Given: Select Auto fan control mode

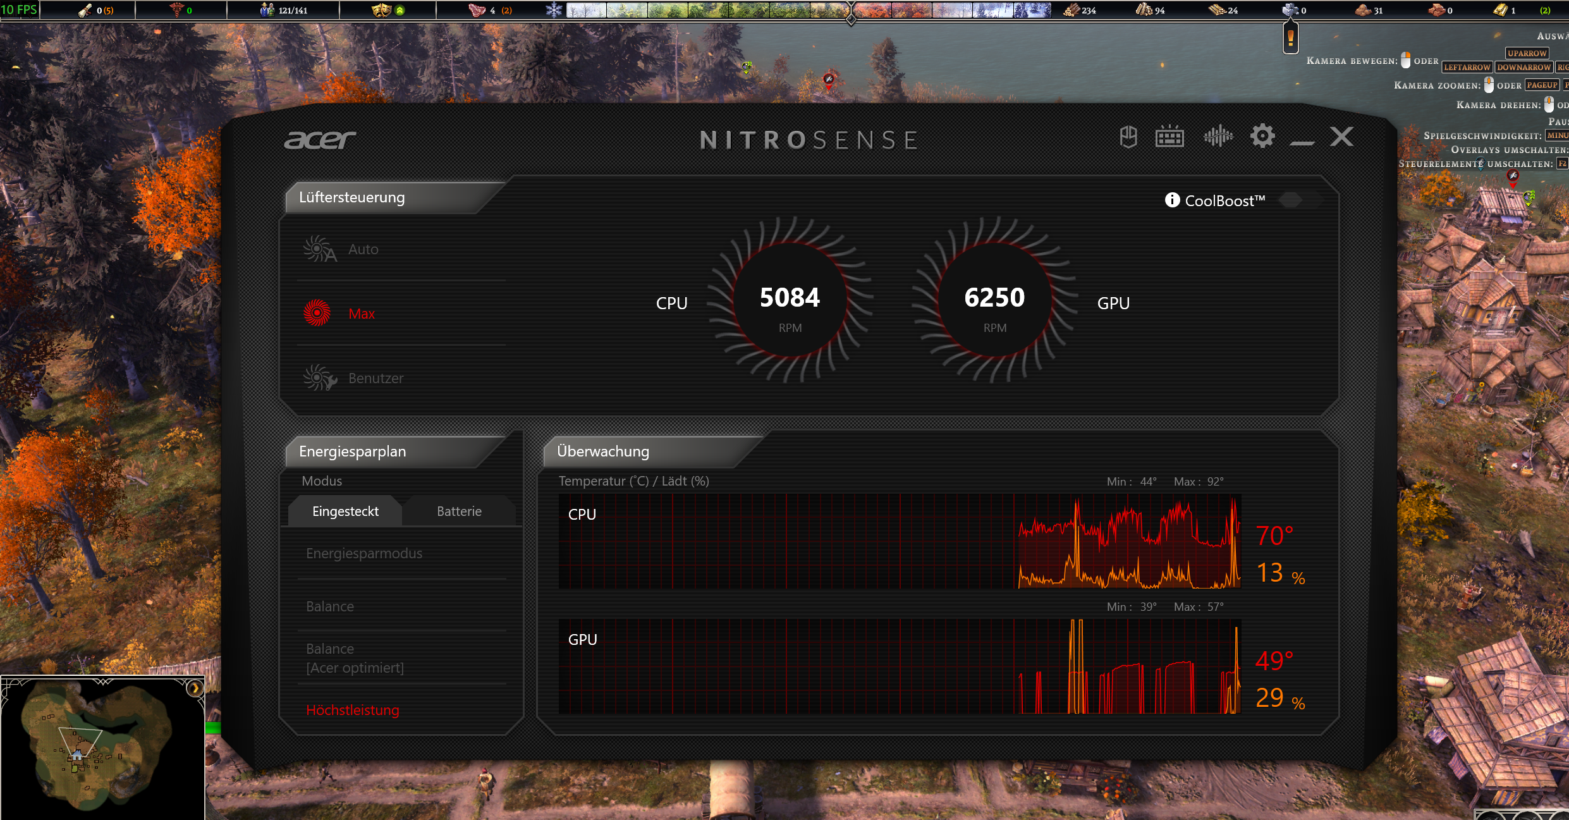Looking at the screenshot, I should pyautogui.click(x=363, y=249).
